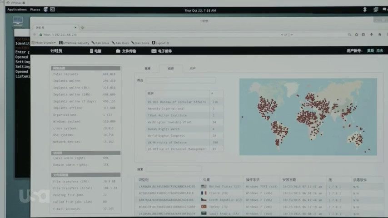Click the padlock icon in URL bar
The image size is (388, 218).
click(x=40, y=35)
